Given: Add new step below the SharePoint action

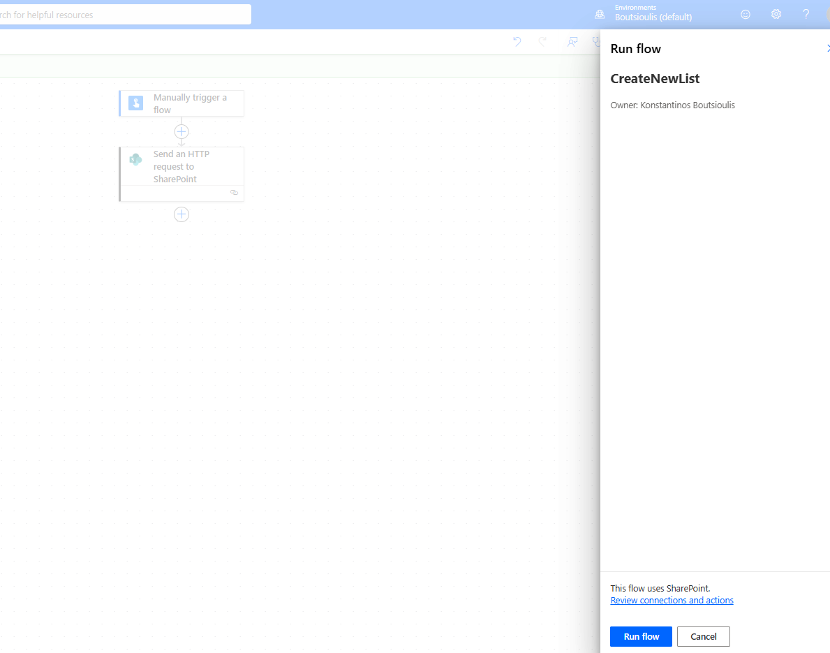Looking at the screenshot, I should [181, 214].
